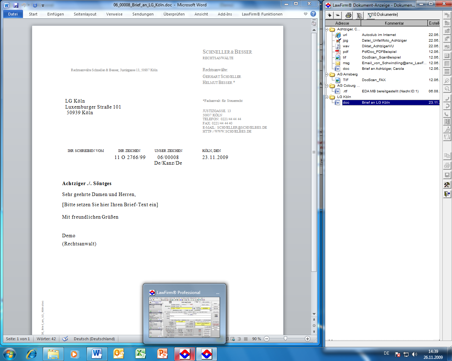The height and width of the screenshot is (361, 452).
Task: Click the Kommentar column header
Action: point(394,23)
